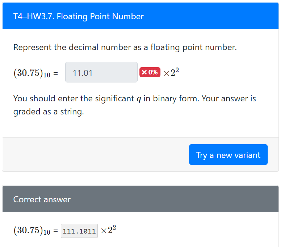
Task: Click the You should enter the significant text
Action: (x=74, y=98)
